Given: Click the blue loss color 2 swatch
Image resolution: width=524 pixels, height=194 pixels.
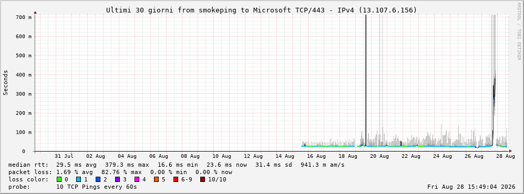Looking at the screenshot, I should point(98,179).
